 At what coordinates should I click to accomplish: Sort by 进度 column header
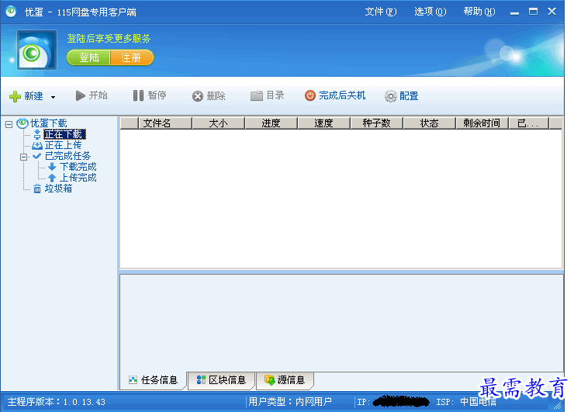click(x=271, y=123)
